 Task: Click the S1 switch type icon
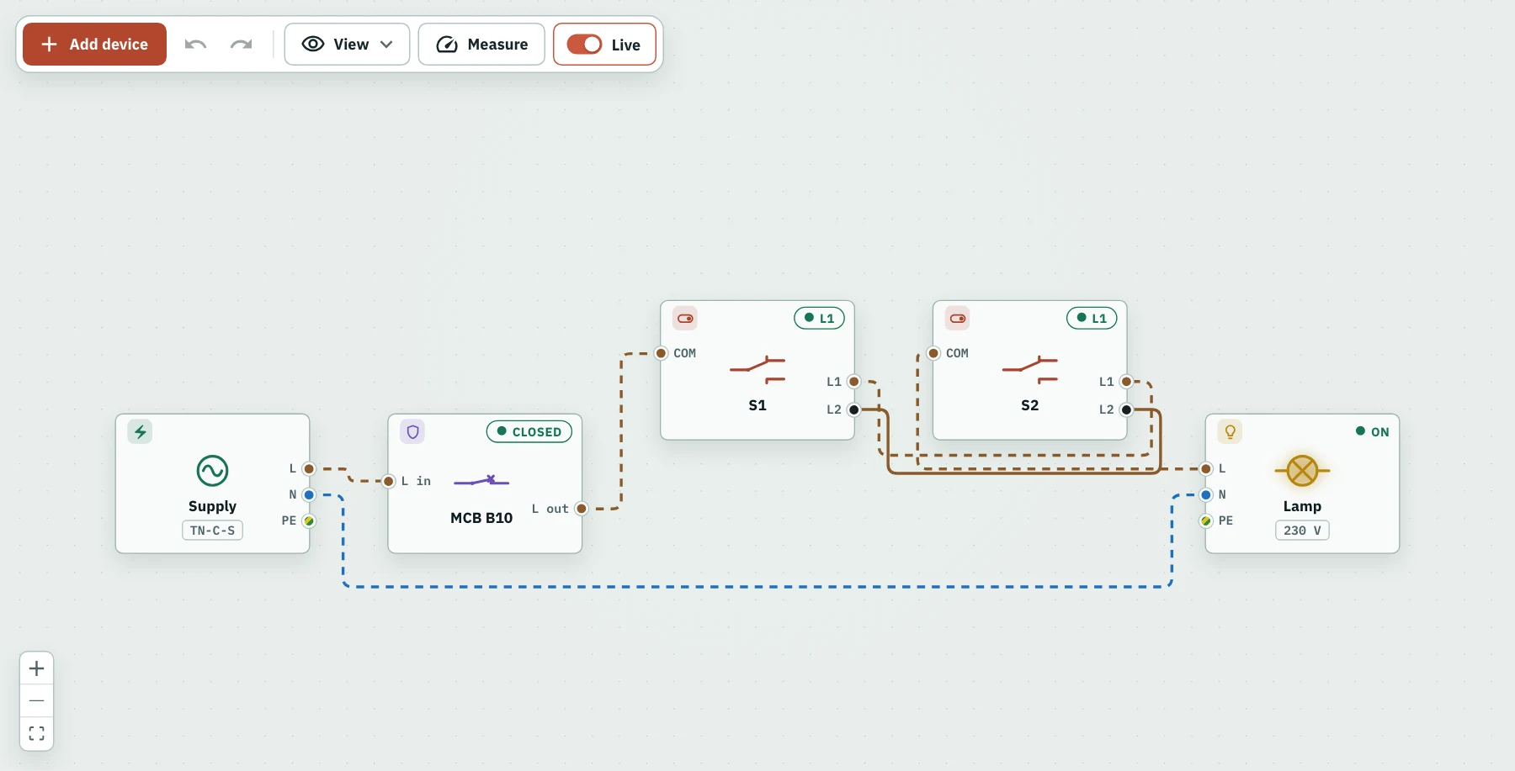[x=685, y=319]
